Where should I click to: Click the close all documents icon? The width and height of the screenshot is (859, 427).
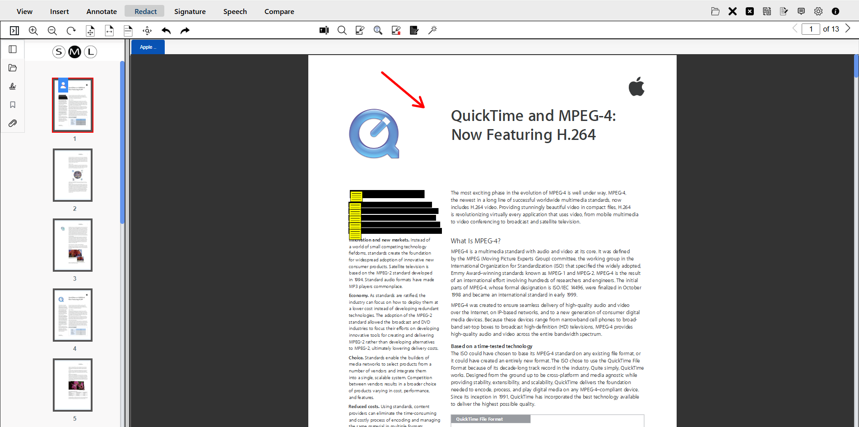pyautogui.click(x=750, y=11)
